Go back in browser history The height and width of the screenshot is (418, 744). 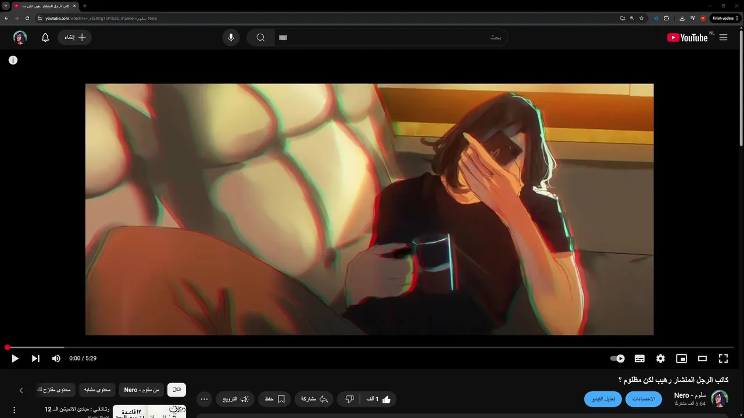(x=6, y=18)
